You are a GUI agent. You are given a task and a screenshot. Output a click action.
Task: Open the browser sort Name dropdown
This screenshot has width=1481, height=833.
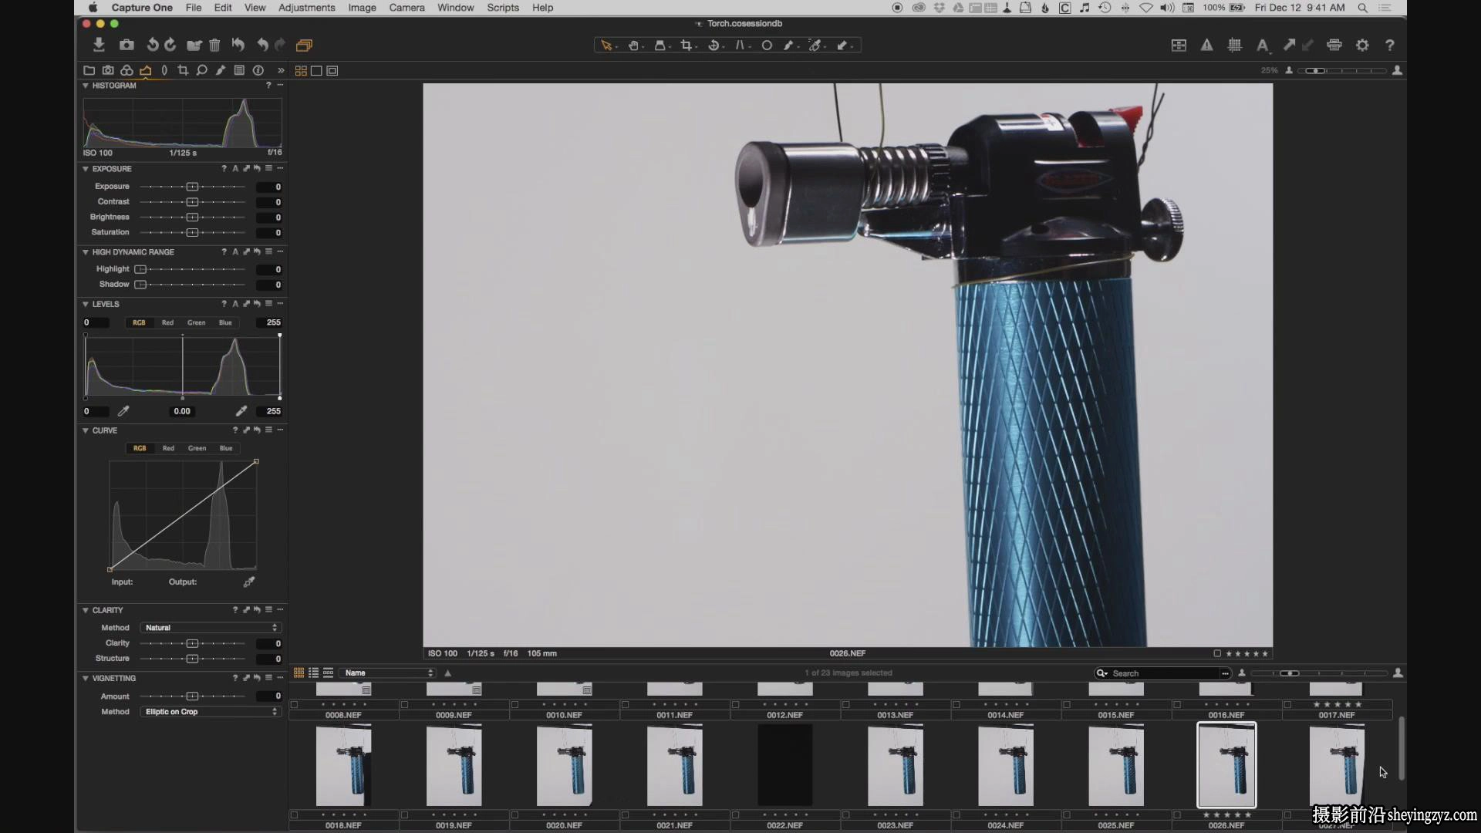(389, 673)
